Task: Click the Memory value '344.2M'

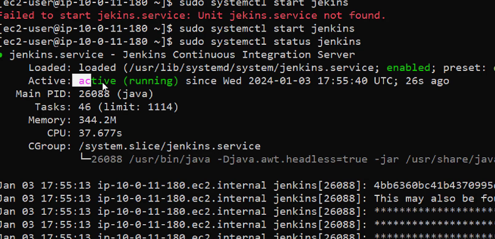Action: point(97,120)
